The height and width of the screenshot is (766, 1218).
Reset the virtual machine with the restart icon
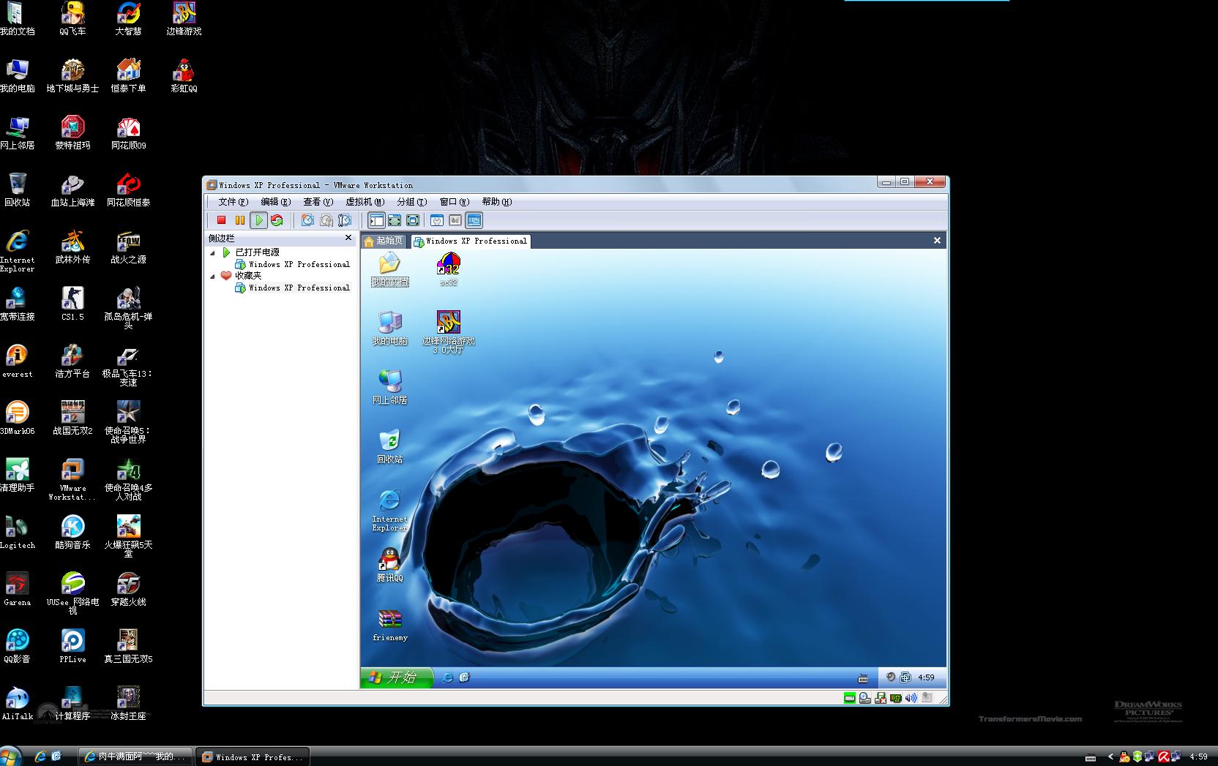277,220
